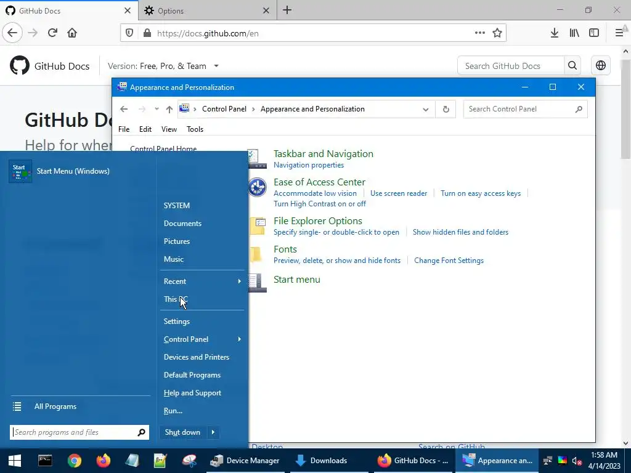Open the page actions three-dot menu
The width and height of the screenshot is (631, 473).
[479, 33]
